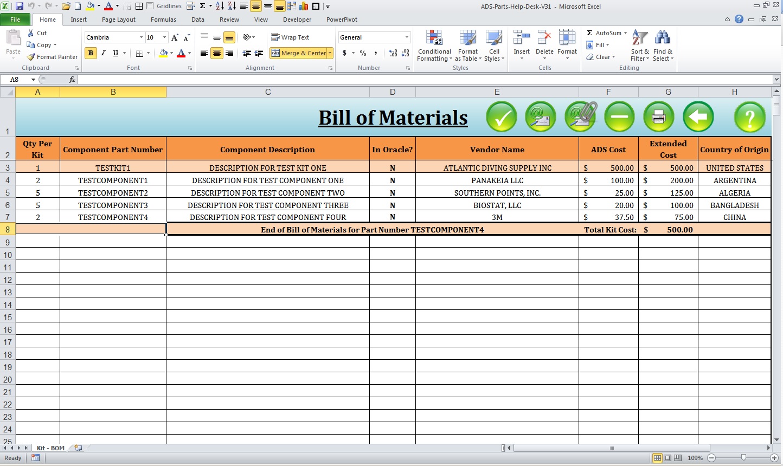Screen dimensions: 783x466
Task: Click the email with paperclip attachment button
Action: point(580,116)
